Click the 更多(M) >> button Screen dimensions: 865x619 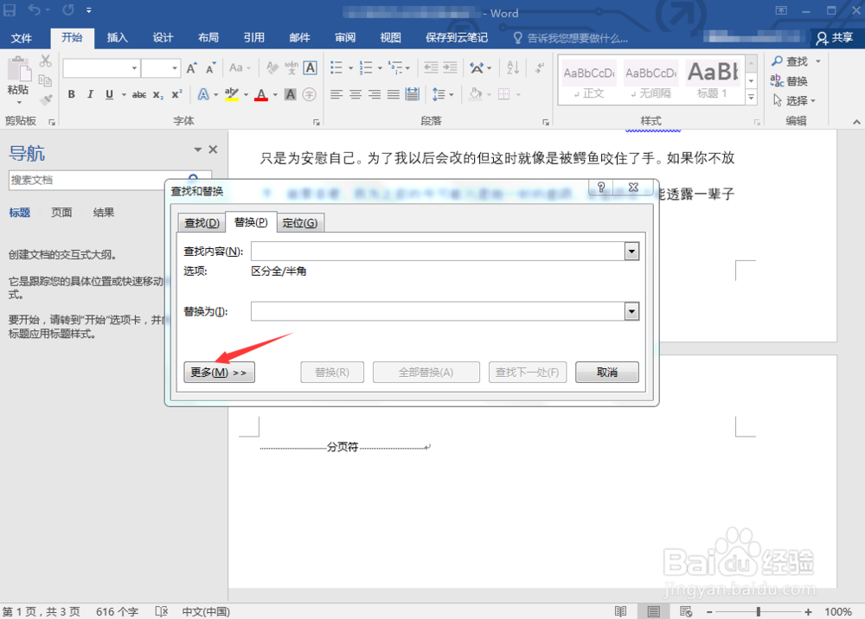point(219,372)
